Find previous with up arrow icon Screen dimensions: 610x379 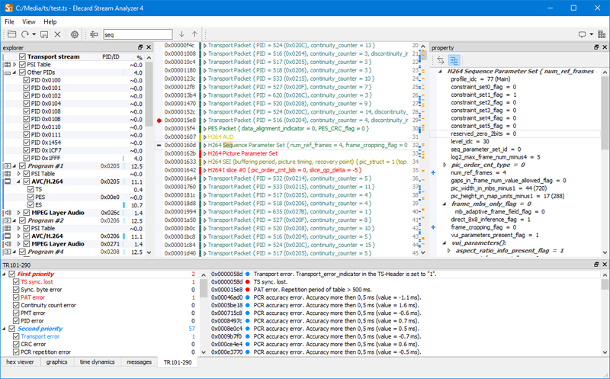click(194, 34)
